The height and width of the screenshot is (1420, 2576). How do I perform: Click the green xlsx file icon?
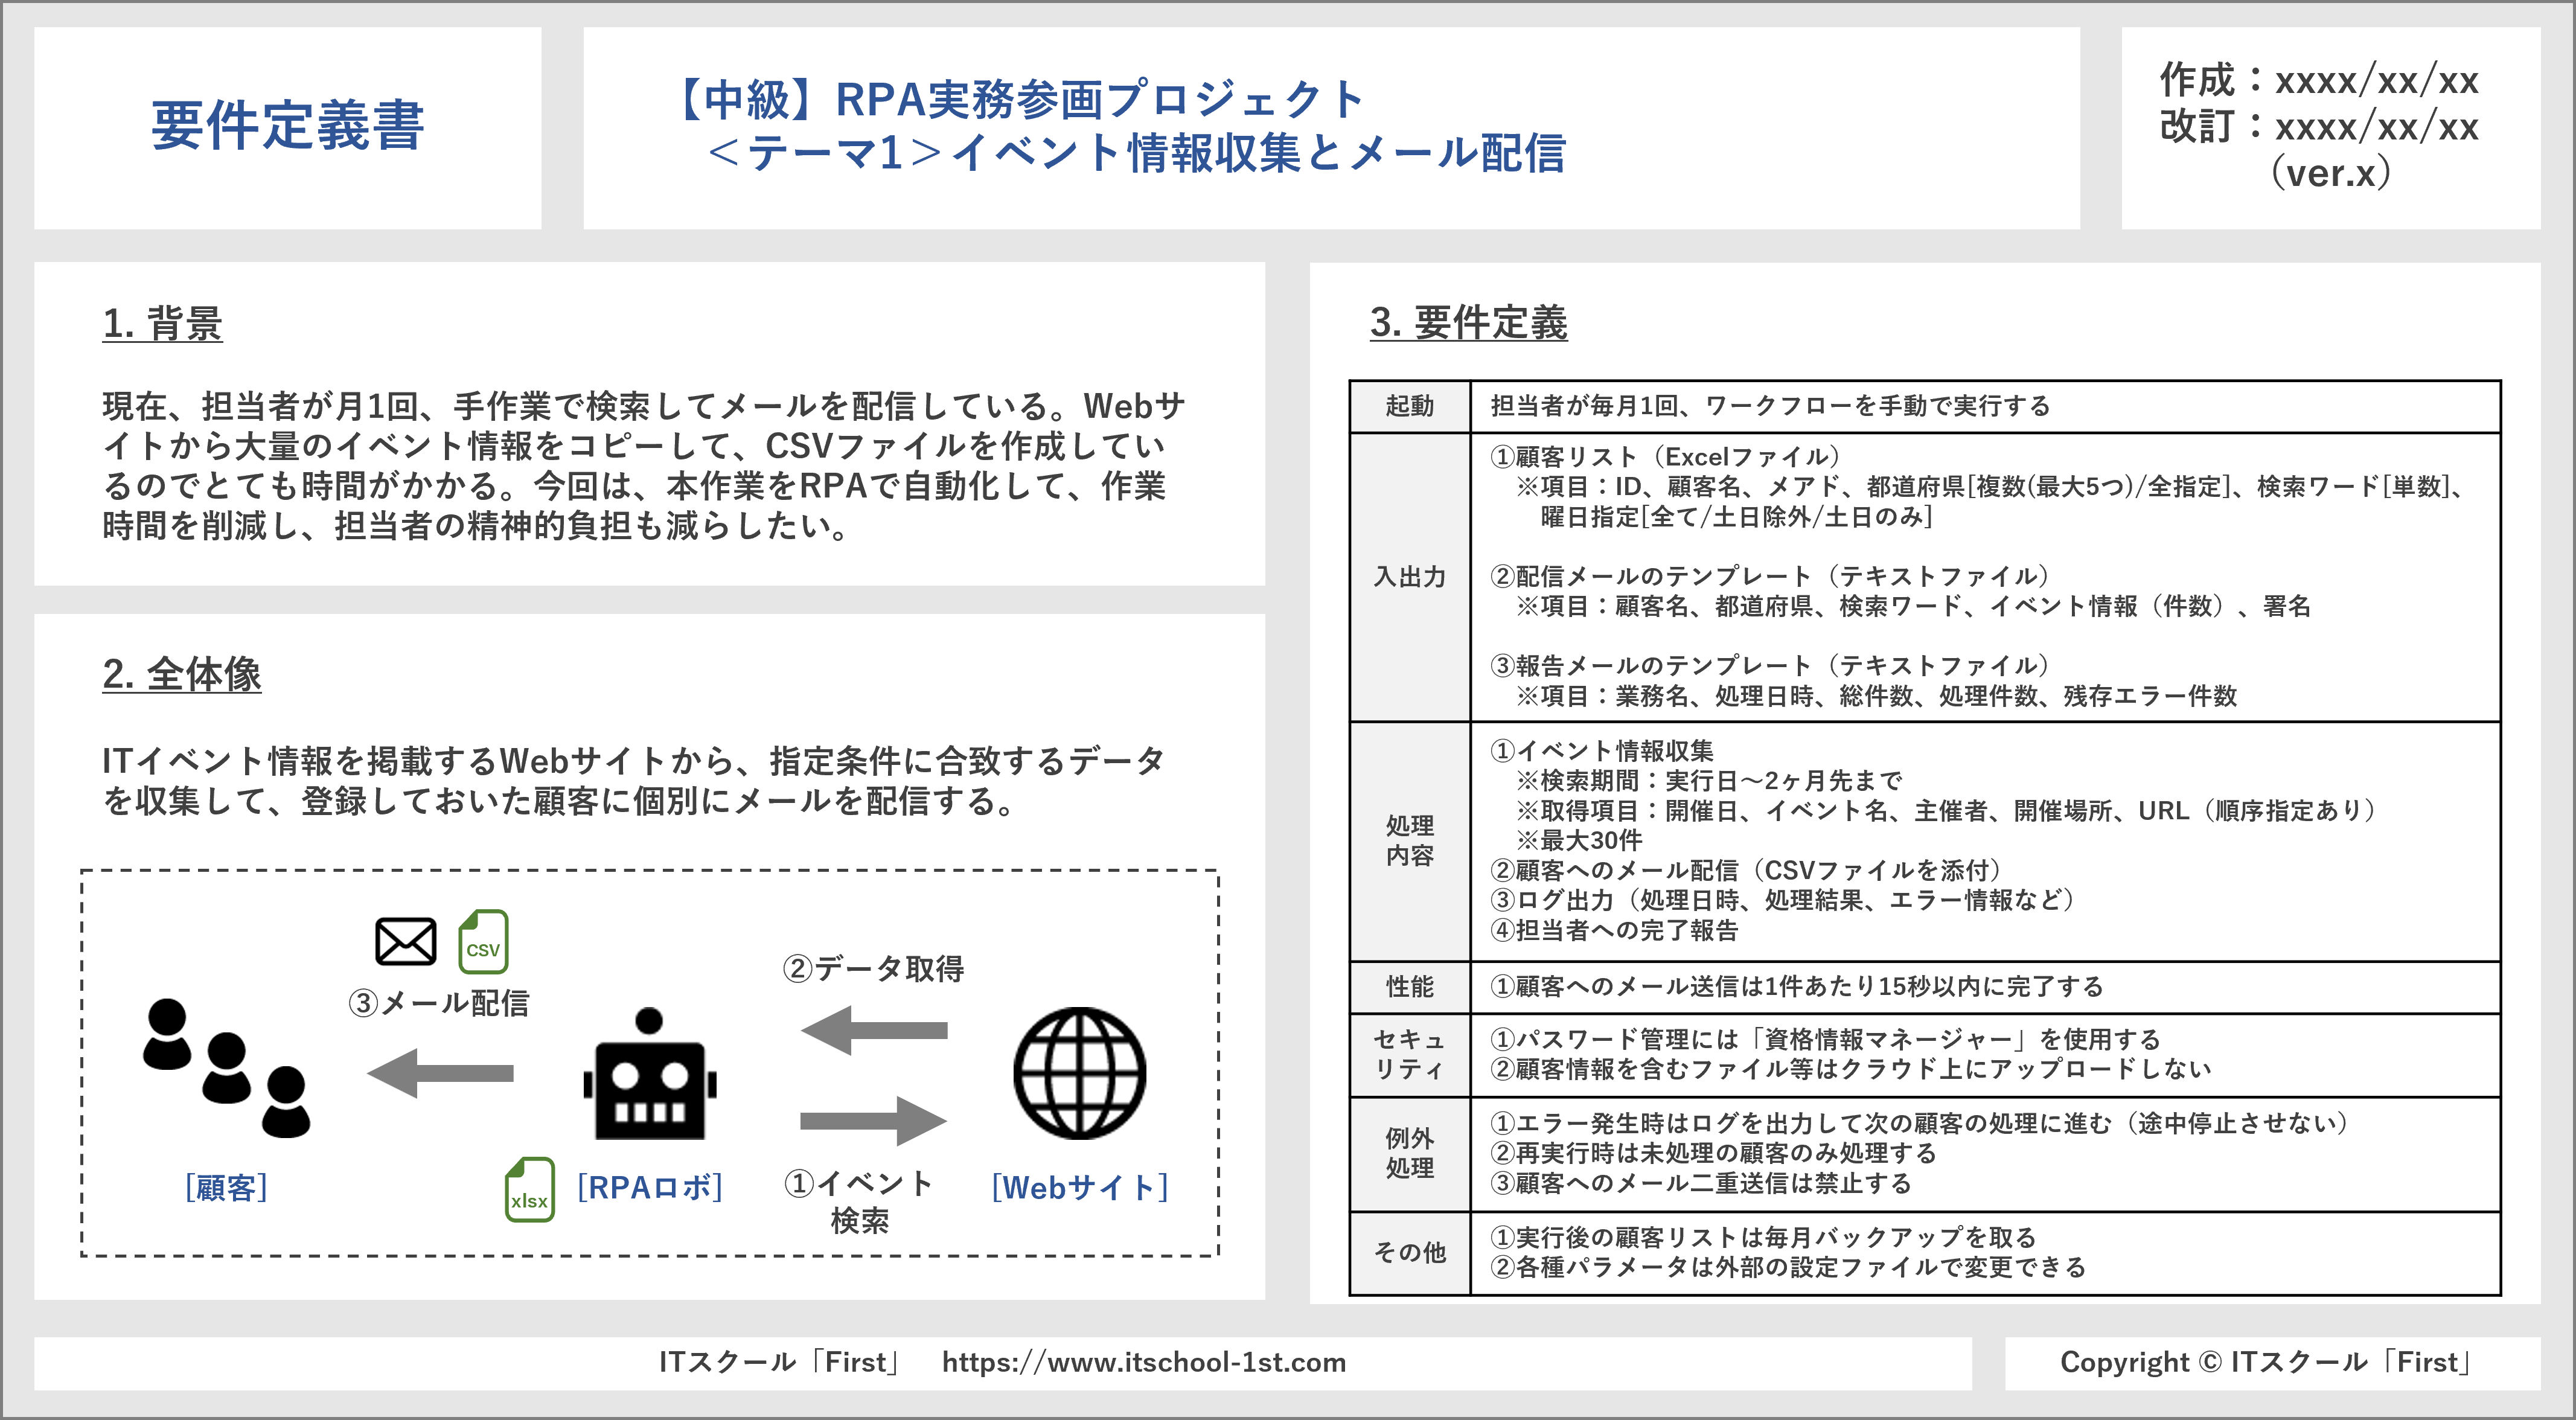[530, 1190]
